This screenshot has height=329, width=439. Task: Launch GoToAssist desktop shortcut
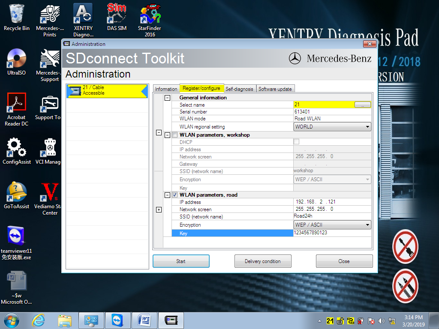(x=17, y=195)
